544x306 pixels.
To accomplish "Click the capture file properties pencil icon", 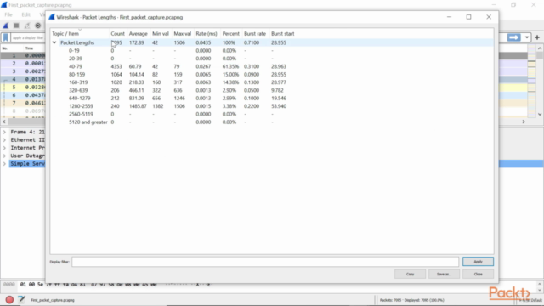I will [x=21, y=300].
